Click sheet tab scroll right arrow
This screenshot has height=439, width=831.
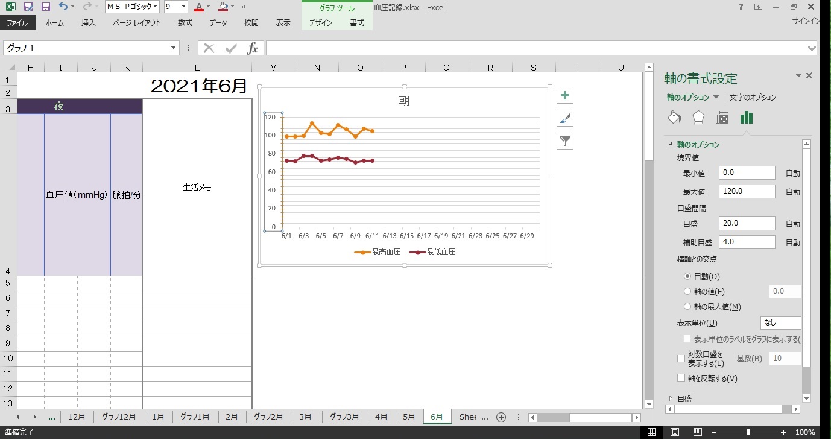(34, 417)
